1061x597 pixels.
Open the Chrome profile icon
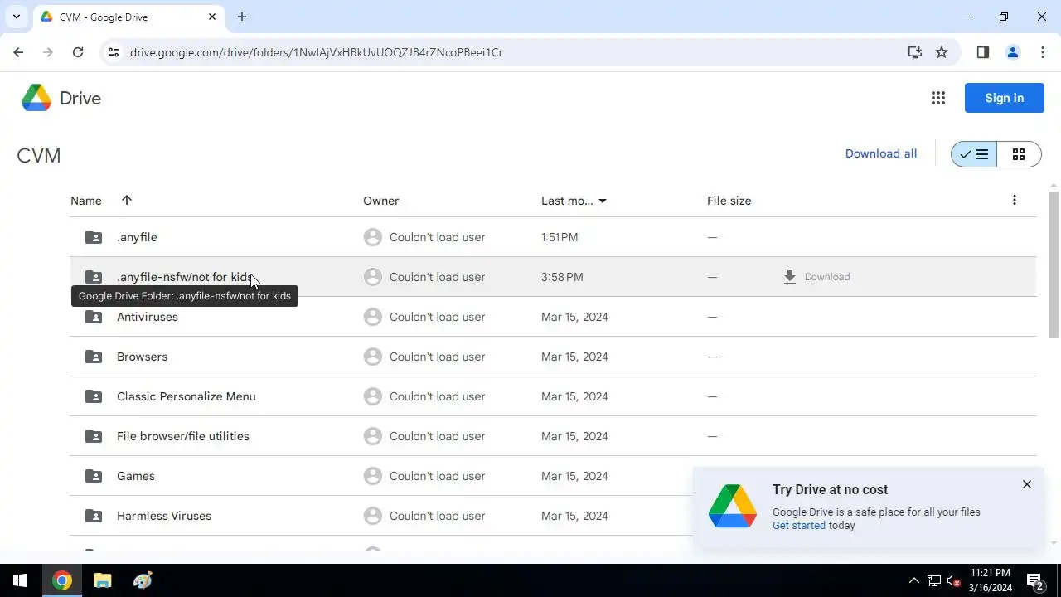[x=1013, y=52]
